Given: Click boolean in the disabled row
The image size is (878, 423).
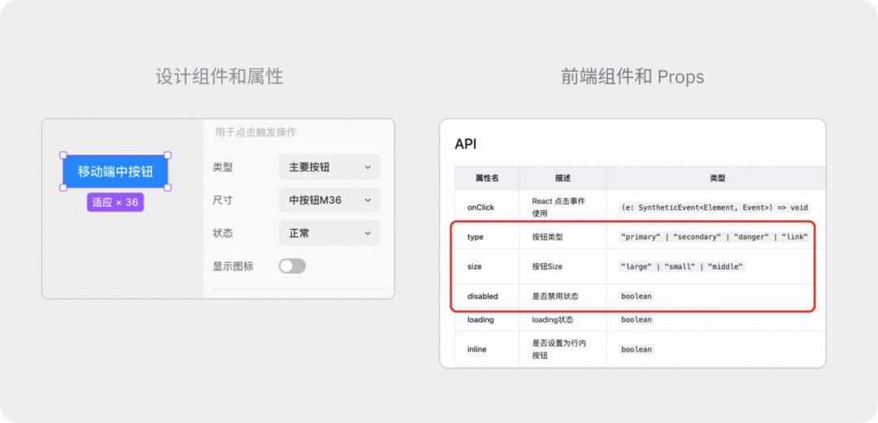Looking at the screenshot, I should (x=636, y=296).
